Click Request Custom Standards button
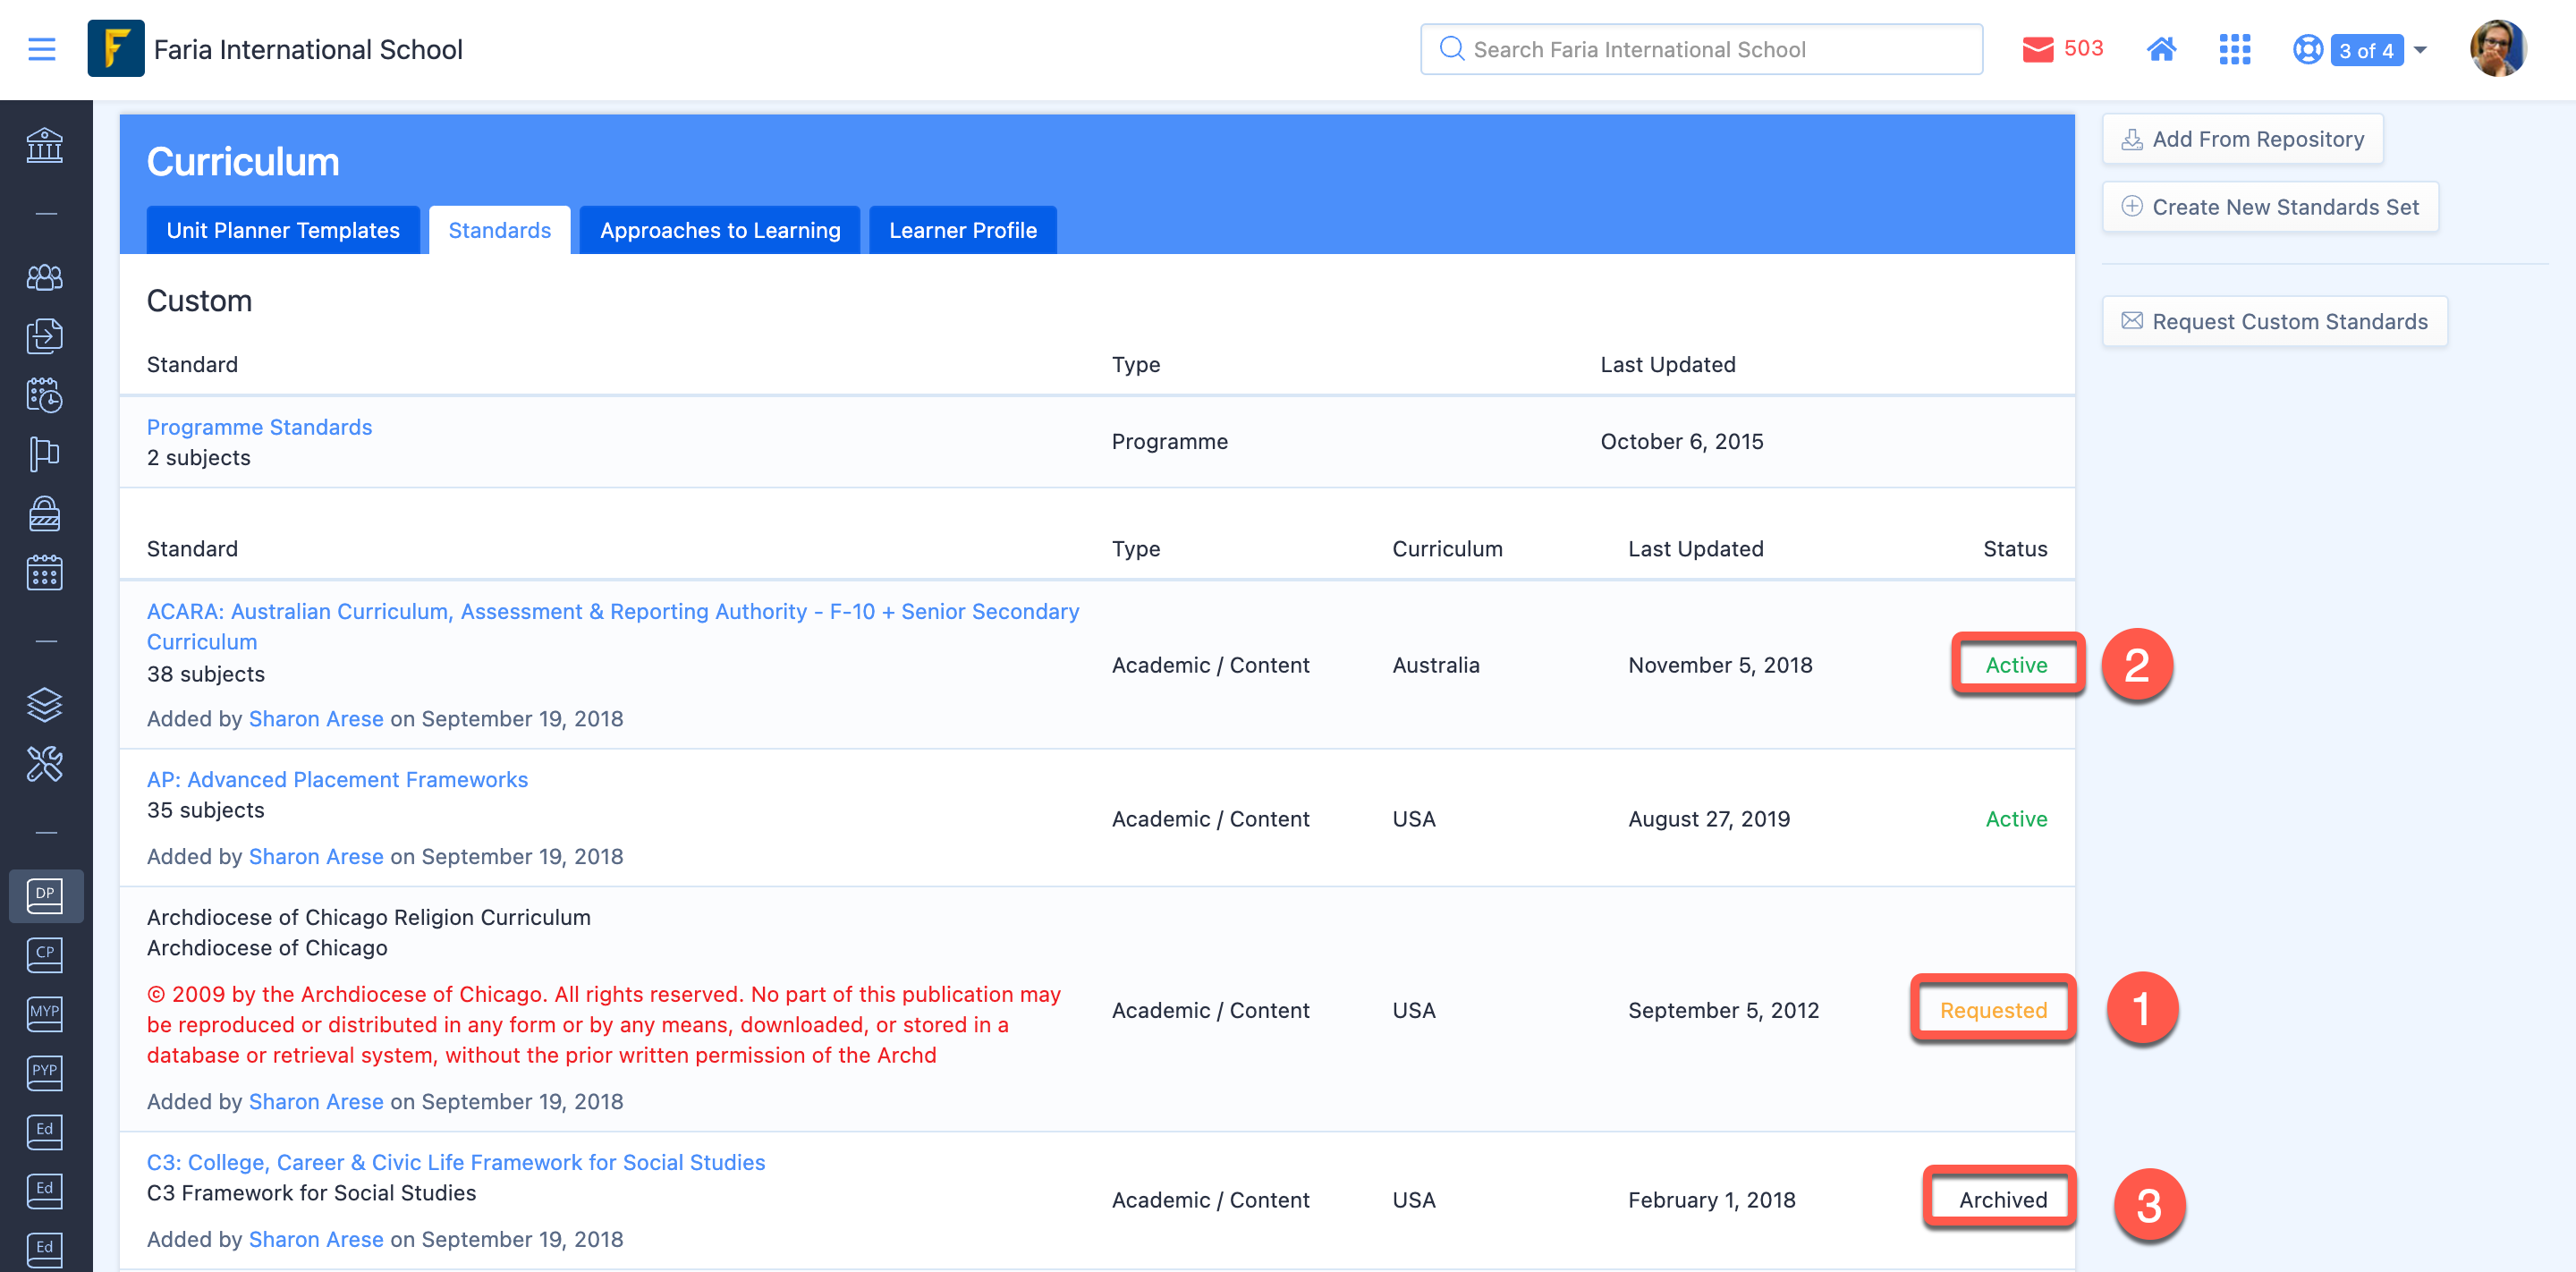Image resolution: width=2576 pixels, height=1272 pixels. pyautogui.click(x=2274, y=321)
